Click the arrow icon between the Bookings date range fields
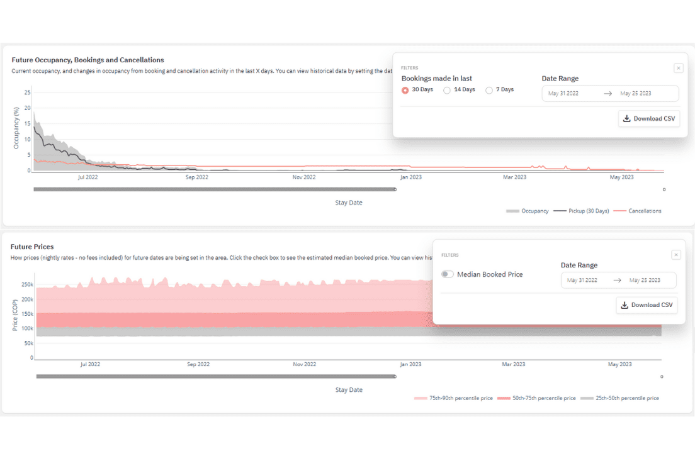This screenshot has width=695, height=463. (609, 93)
